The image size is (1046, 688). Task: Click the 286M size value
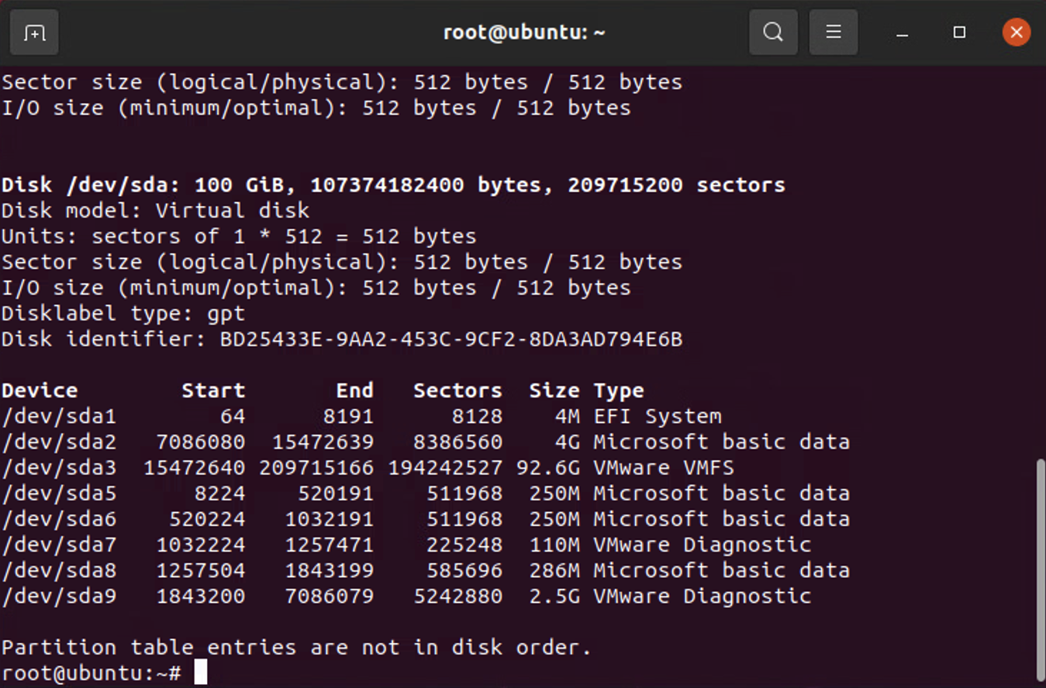tap(554, 570)
